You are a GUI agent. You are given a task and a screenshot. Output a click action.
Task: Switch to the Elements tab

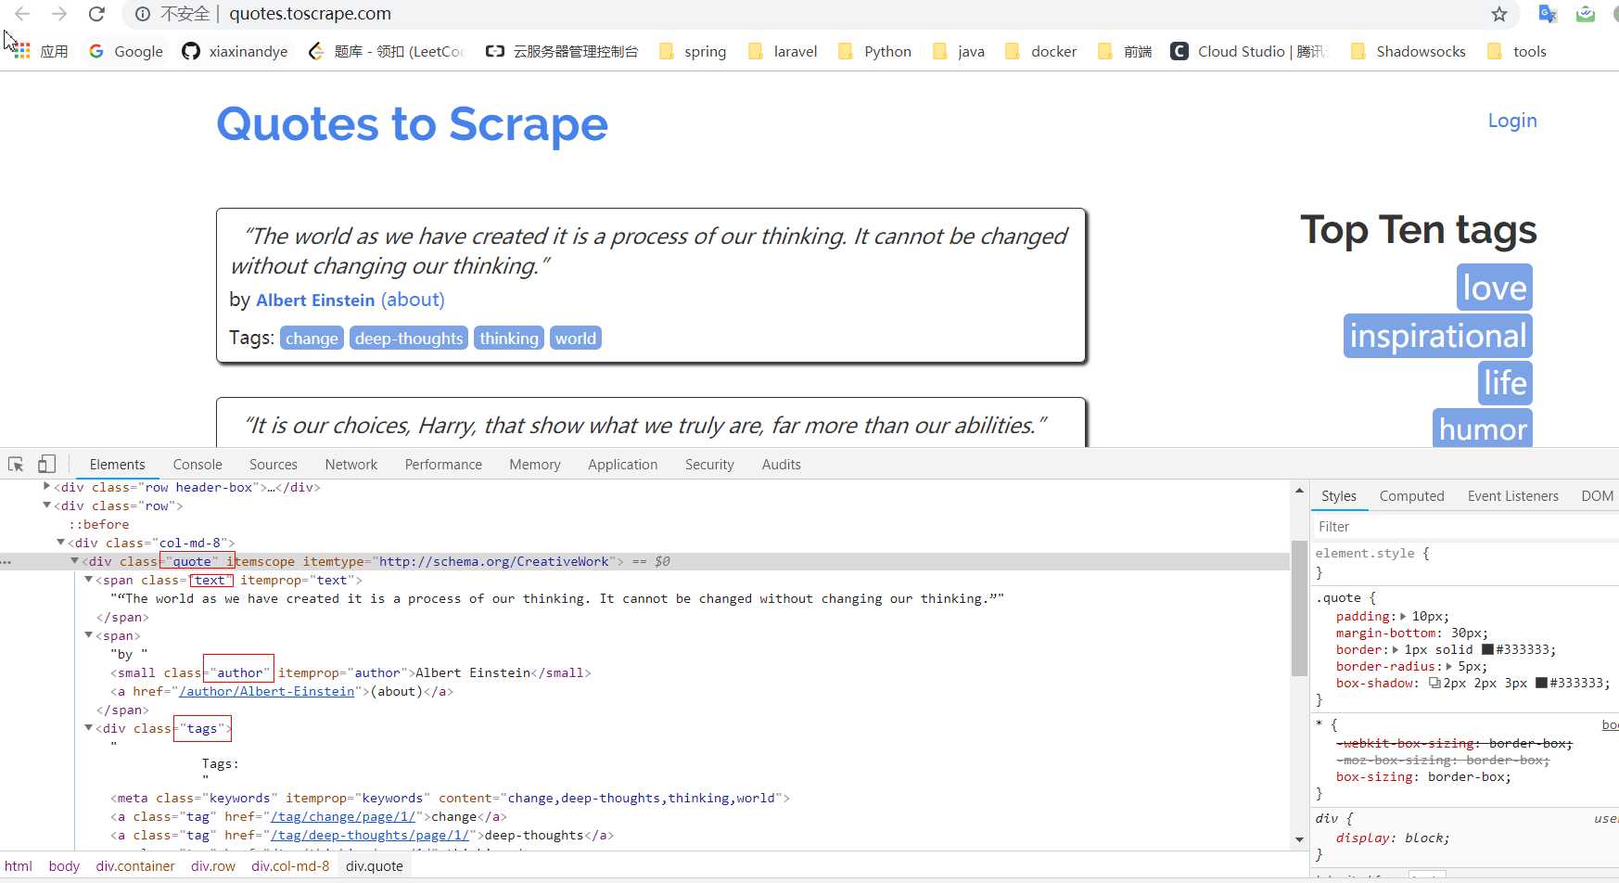pos(118,465)
